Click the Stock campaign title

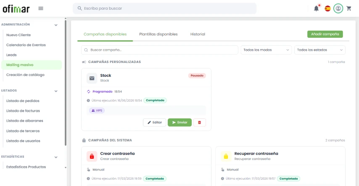(x=106, y=76)
